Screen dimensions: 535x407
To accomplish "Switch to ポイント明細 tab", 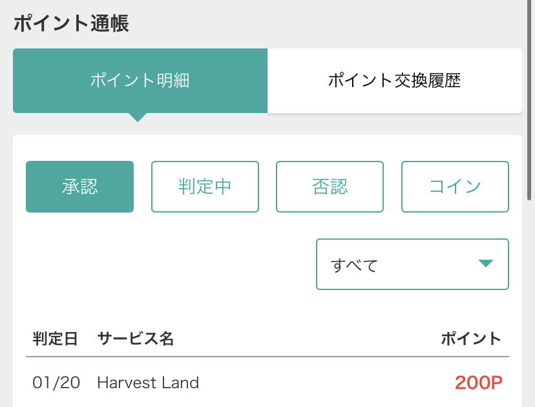I will pos(140,81).
